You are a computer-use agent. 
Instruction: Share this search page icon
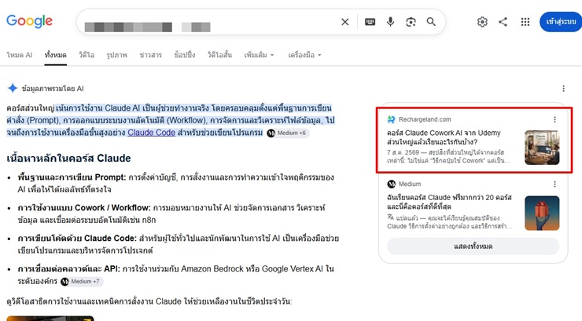[x=503, y=22]
